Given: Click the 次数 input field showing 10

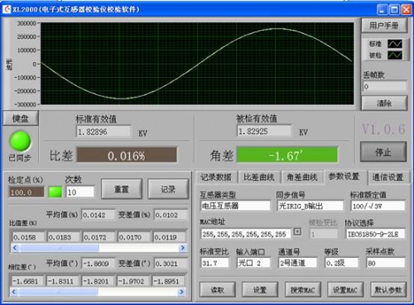Looking at the screenshot, I should pyautogui.click(x=80, y=192).
